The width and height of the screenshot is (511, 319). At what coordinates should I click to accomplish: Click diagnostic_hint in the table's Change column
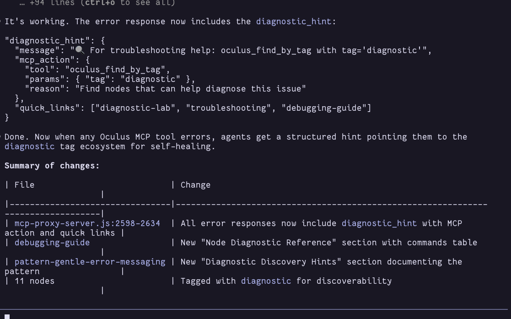pyautogui.click(x=379, y=223)
